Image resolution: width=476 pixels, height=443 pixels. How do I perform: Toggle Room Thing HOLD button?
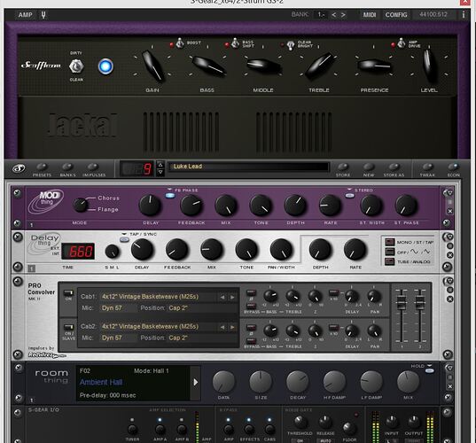pyautogui.click(x=429, y=370)
